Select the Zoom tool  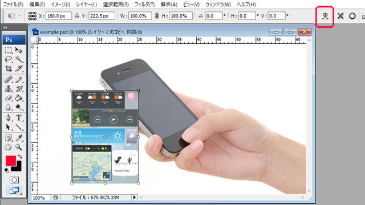(19, 147)
